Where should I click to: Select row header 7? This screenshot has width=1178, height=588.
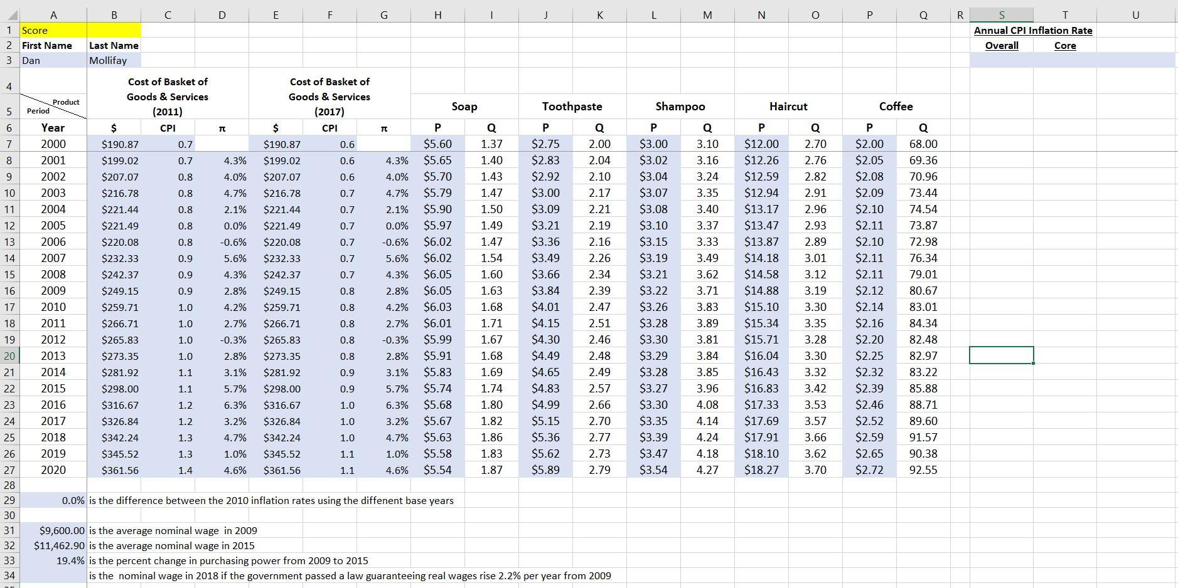(x=9, y=144)
